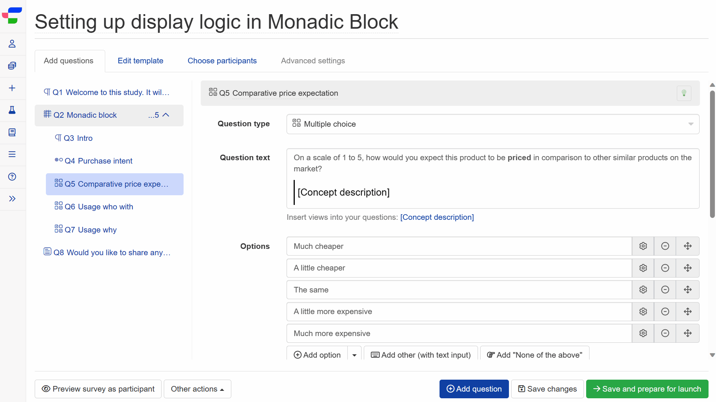Image resolution: width=716 pixels, height=402 pixels.
Task: Edit the A little cheaper option text
Action: [x=459, y=268]
